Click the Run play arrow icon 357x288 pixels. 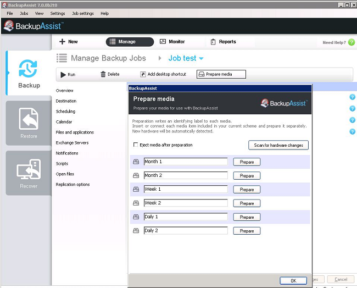[x=63, y=75]
